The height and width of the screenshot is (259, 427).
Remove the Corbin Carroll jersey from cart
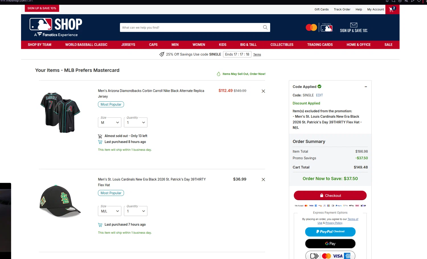(263, 91)
